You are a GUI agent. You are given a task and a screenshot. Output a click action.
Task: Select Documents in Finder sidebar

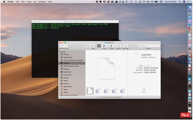click(x=72, y=75)
